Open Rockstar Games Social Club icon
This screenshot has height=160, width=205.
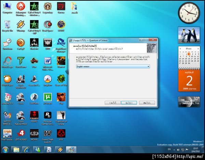click(x=48, y=118)
